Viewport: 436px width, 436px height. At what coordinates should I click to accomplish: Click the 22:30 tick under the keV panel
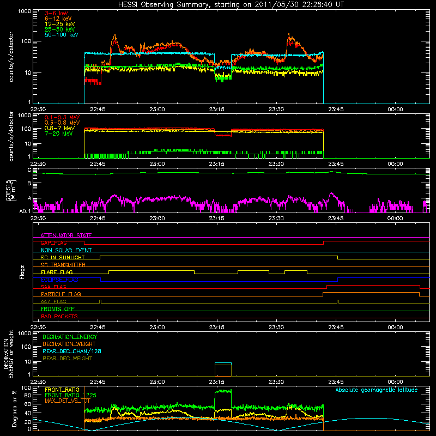38,110
